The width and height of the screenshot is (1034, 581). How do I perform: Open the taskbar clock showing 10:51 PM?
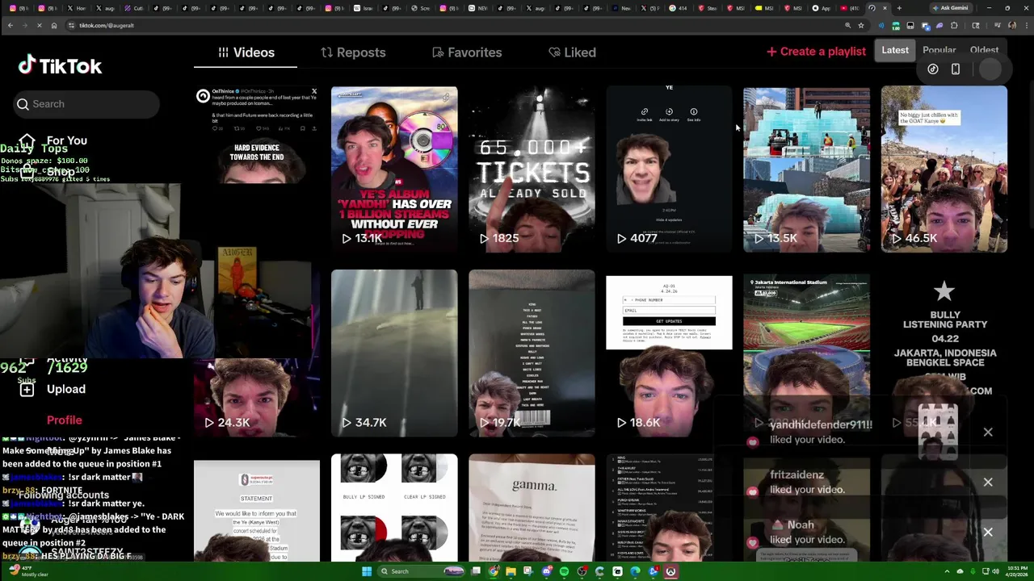click(x=1016, y=571)
